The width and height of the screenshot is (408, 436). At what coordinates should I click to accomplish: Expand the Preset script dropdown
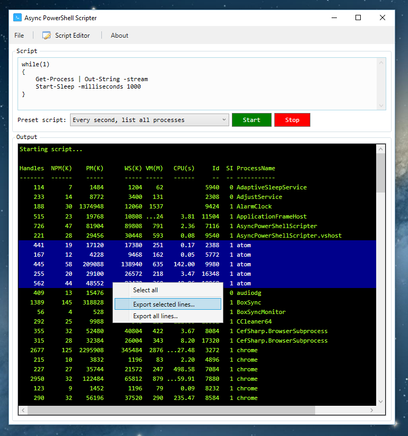(x=224, y=120)
